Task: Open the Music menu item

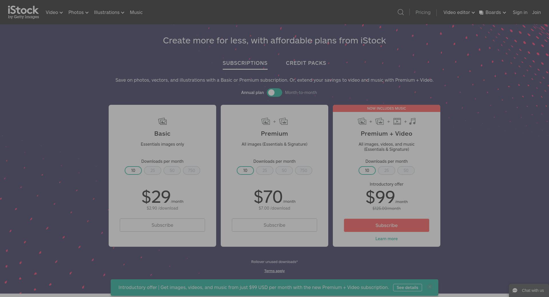Action: 136,12
